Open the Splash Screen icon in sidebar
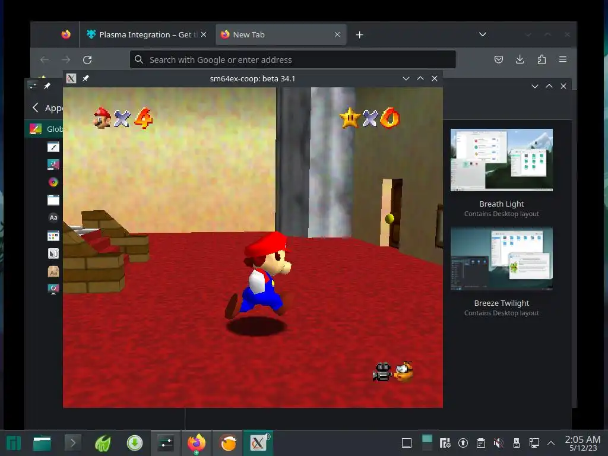The width and height of the screenshot is (608, 456). (x=53, y=289)
